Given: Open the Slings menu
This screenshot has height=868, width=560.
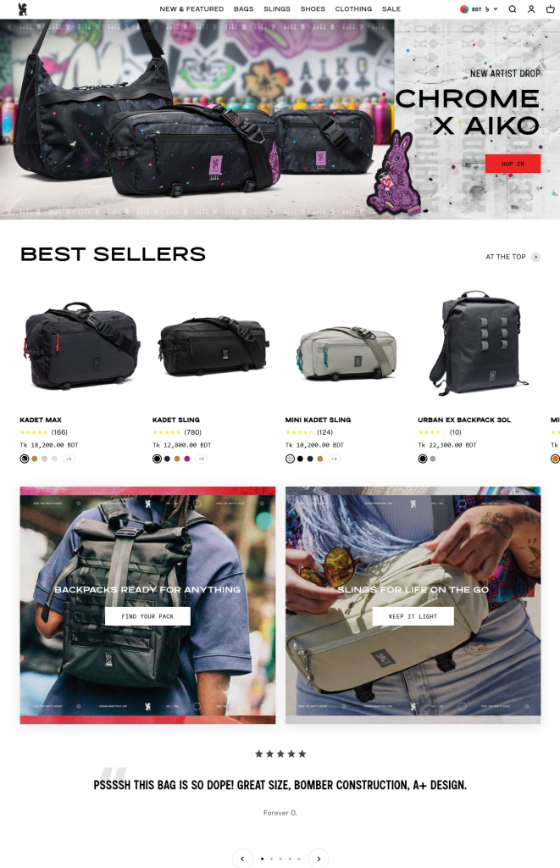Looking at the screenshot, I should (x=277, y=8).
